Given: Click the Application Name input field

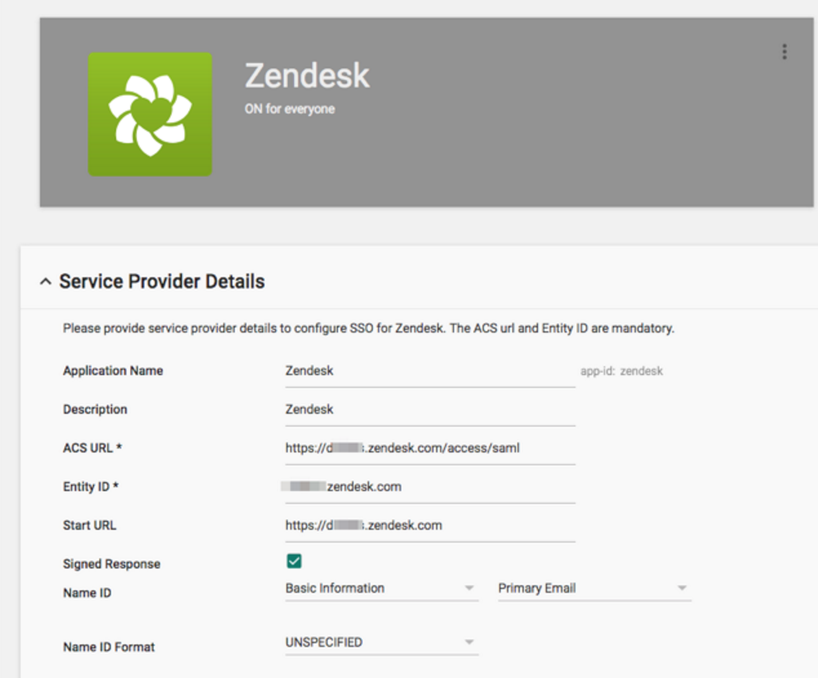Looking at the screenshot, I should coord(429,371).
